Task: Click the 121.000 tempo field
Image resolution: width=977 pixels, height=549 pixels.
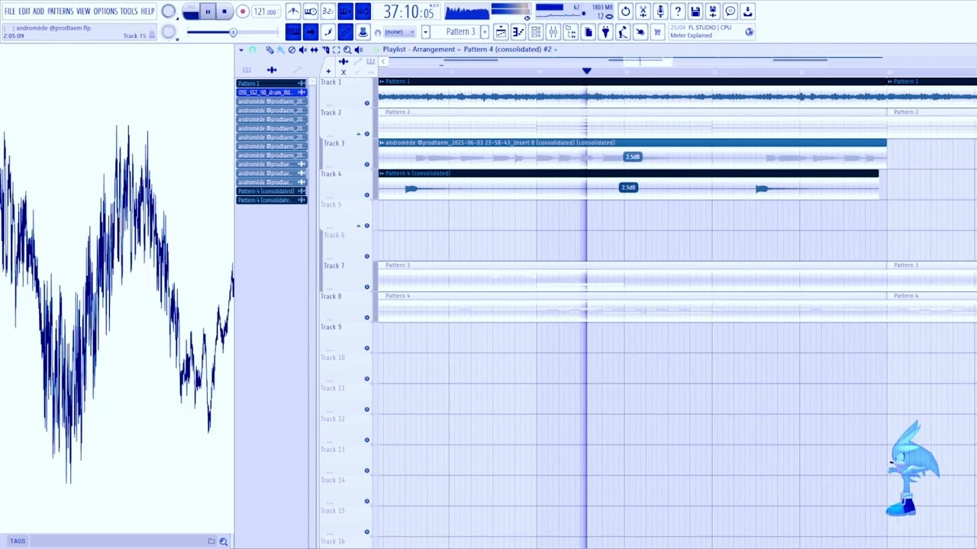Action: (266, 11)
